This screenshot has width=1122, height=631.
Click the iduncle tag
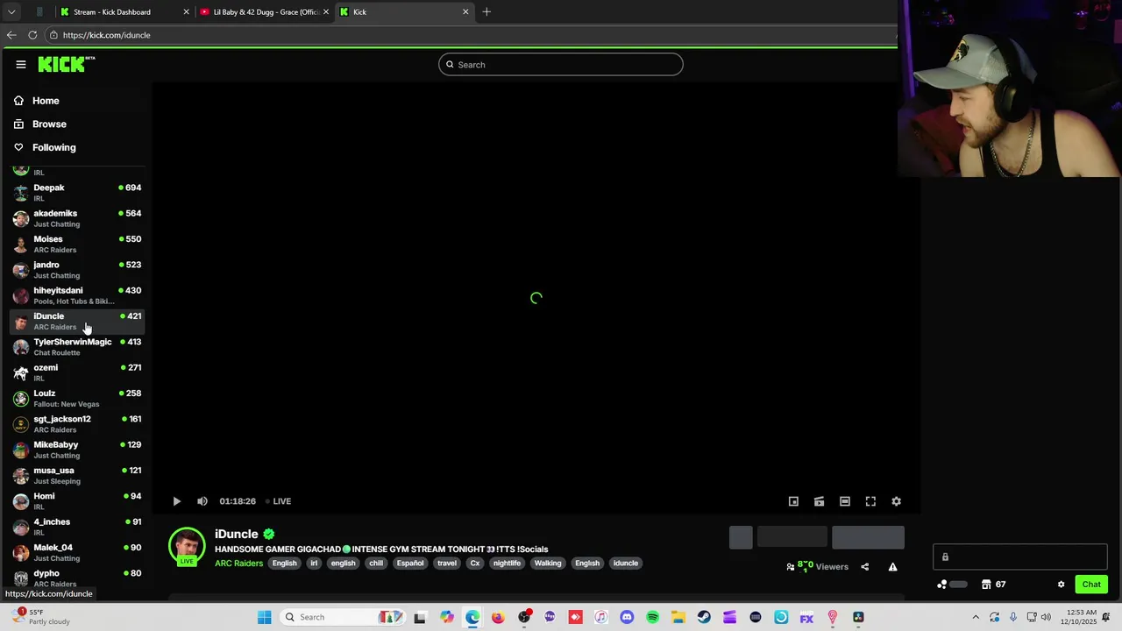626,564
